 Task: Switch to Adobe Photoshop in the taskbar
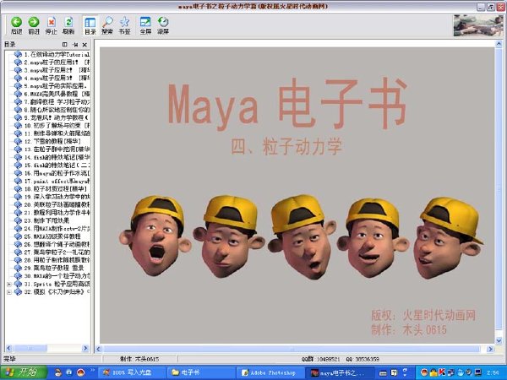pyautogui.click(x=271, y=372)
